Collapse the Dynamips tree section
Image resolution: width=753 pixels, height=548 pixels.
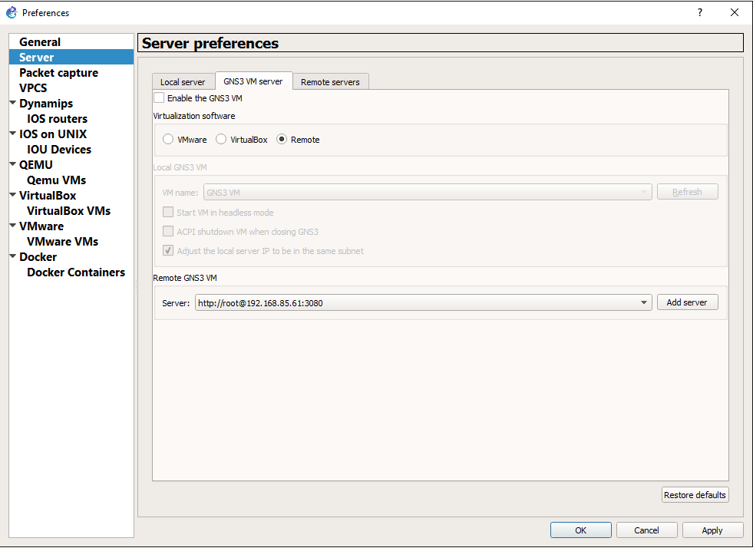(13, 103)
